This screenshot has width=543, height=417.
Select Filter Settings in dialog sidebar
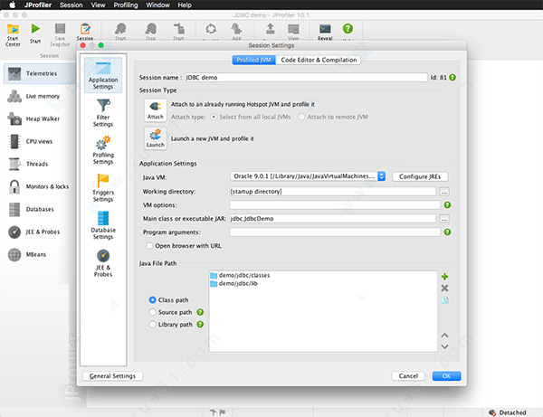click(x=103, y=112)
